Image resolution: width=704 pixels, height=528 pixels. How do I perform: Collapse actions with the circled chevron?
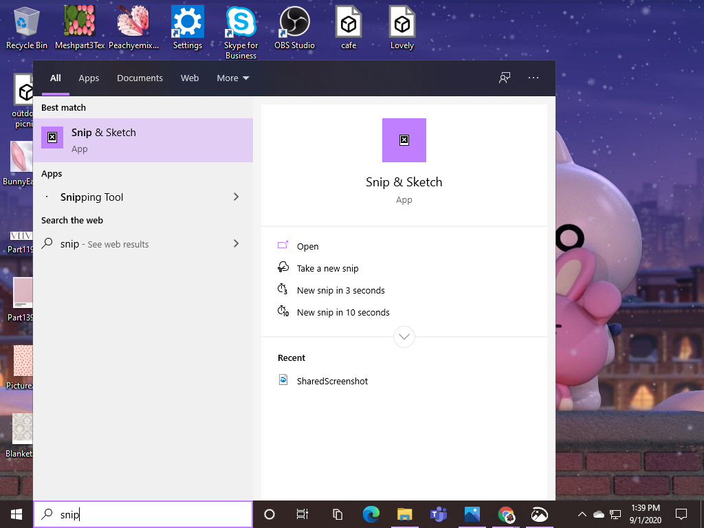[404, 337]
